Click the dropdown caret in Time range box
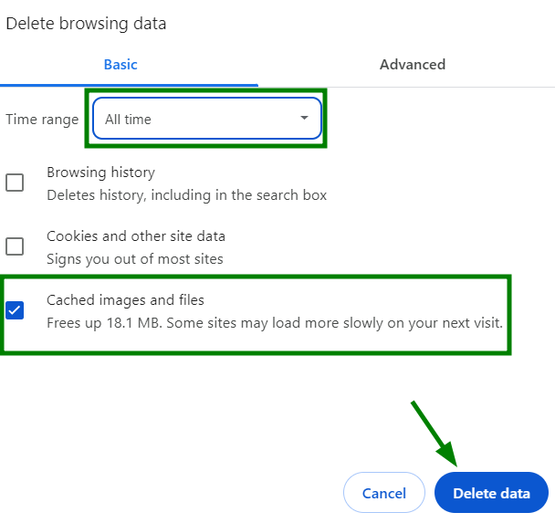Viewport: 555px width, 523px height. pos(304,118)
